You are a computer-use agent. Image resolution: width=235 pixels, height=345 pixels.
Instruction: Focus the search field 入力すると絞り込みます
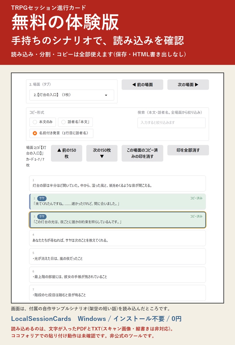pos(171,123)
